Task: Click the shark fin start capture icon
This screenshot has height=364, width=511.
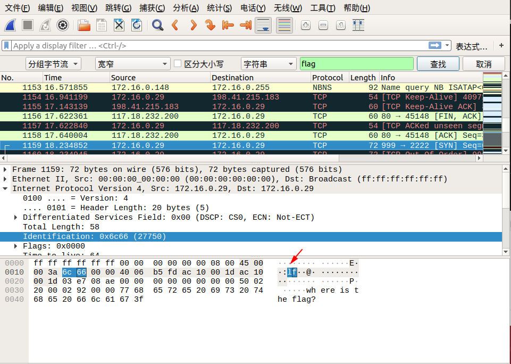Action: tap(11, 25)
